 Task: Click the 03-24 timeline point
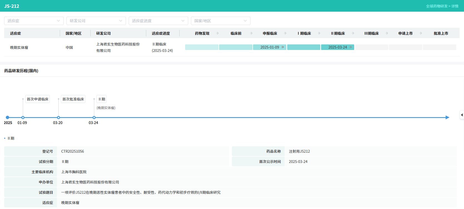coord(94,118)
